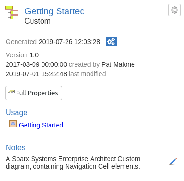The image size is (184, 181).
Task: Click the Version 1.0 text
Action: coord(22,55)
